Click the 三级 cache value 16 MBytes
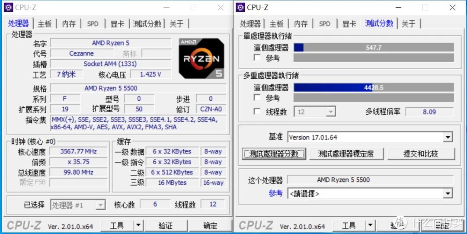This screenshot has height=234, width=467. (172, 183)
